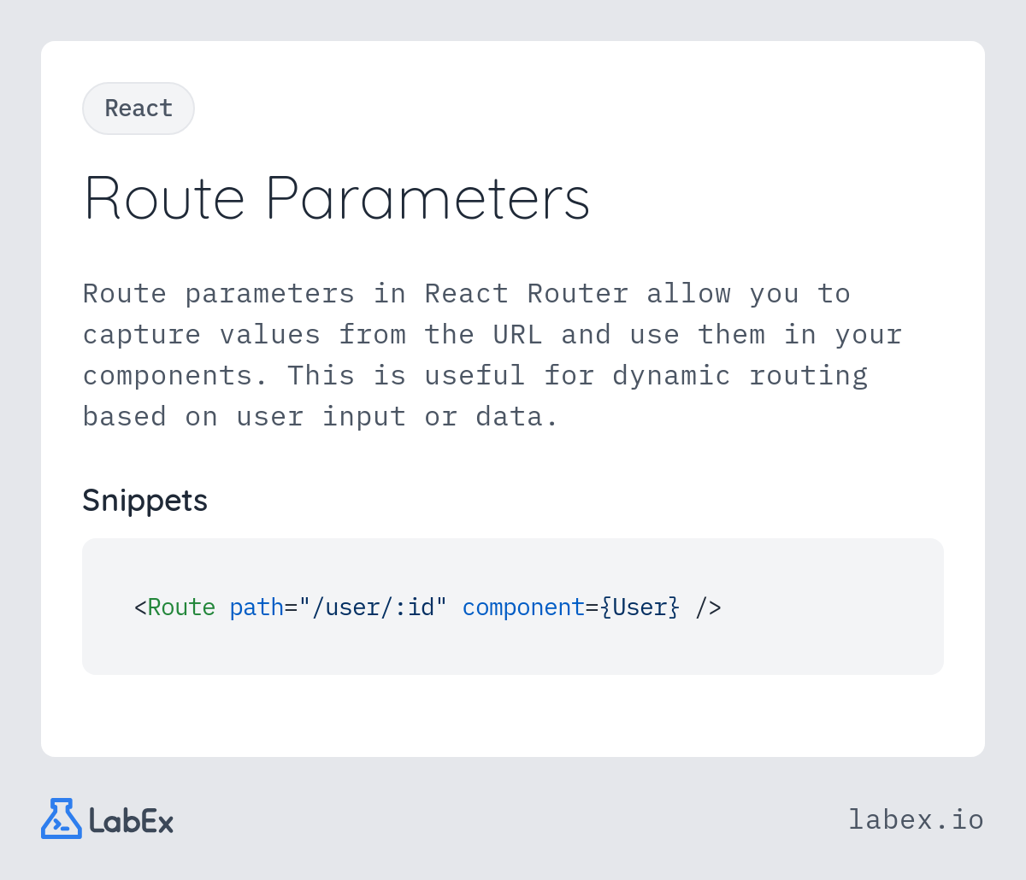Click the green Route tag name in code
Screen dimensions: 1026x880
(181, 607)
